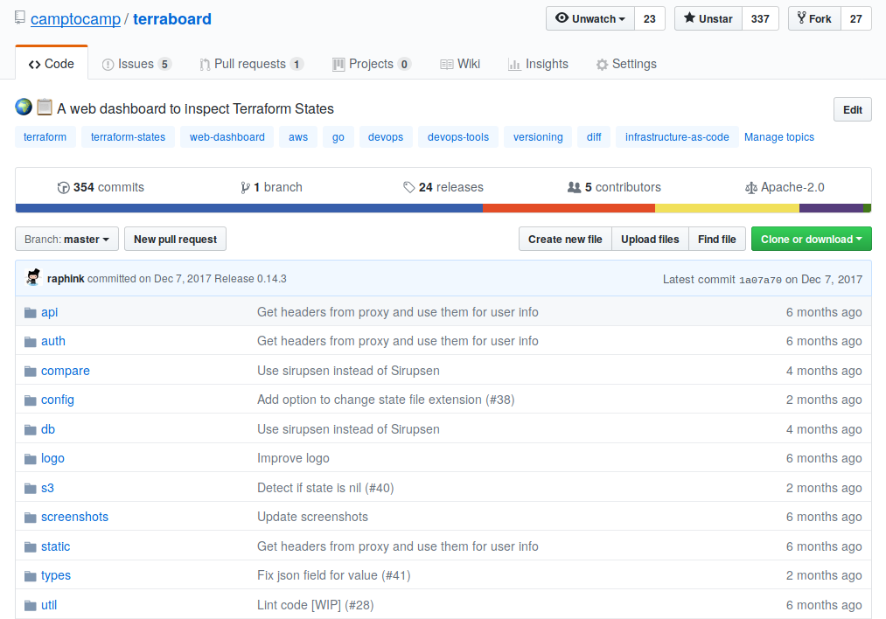Screen dimensions: 886x619
Task: Click the globe emoji in description
Action: [24, 107]
